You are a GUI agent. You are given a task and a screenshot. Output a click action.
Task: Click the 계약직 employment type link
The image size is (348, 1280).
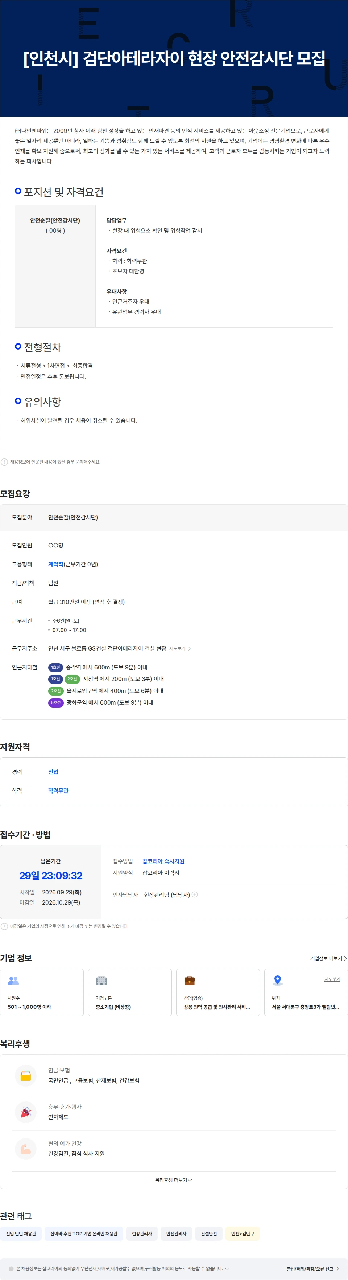(x=55, y=564)
